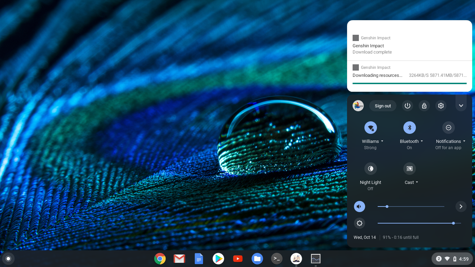The height and width of the screenshot is (267, 475).
Task: Open YouTube from the shelf
Action: coord(238,259)
